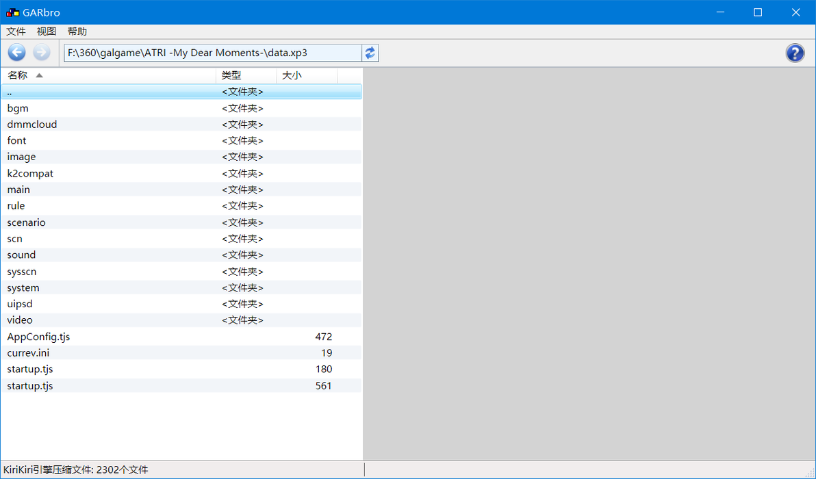
Task: Select the scenario folder
Action: coord(181,222)
